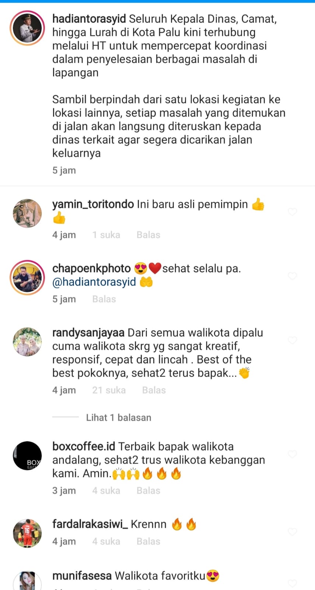
Task: View 4 suka on boxcoffee.id comment
Action: pyautogui.click(x=106, y=491)
